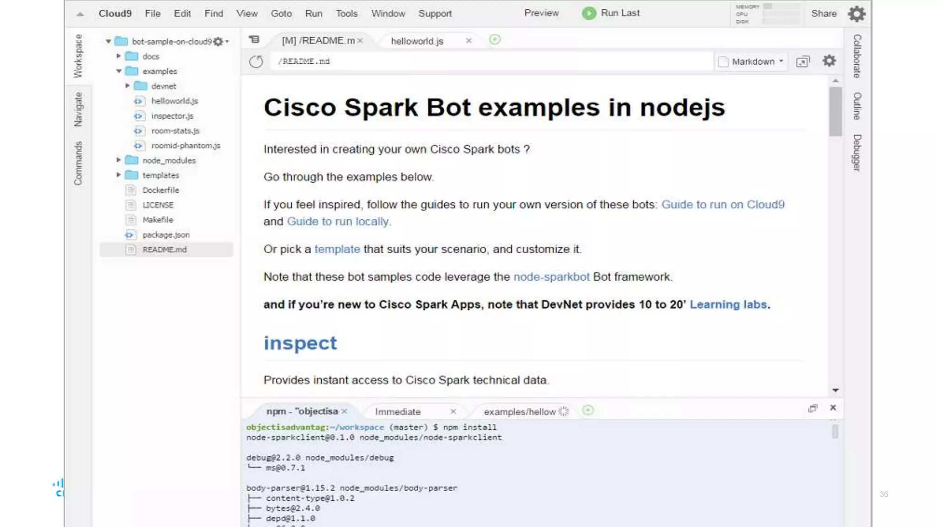Open workspace folder settings gear icon
937x527 pixels.
point(219,42)
